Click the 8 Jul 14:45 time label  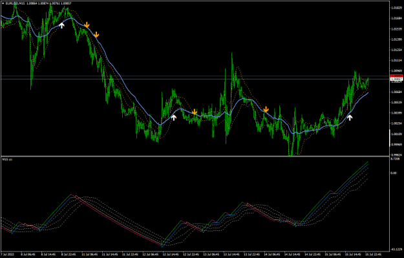pyautogui.click(x=48, y=254)
